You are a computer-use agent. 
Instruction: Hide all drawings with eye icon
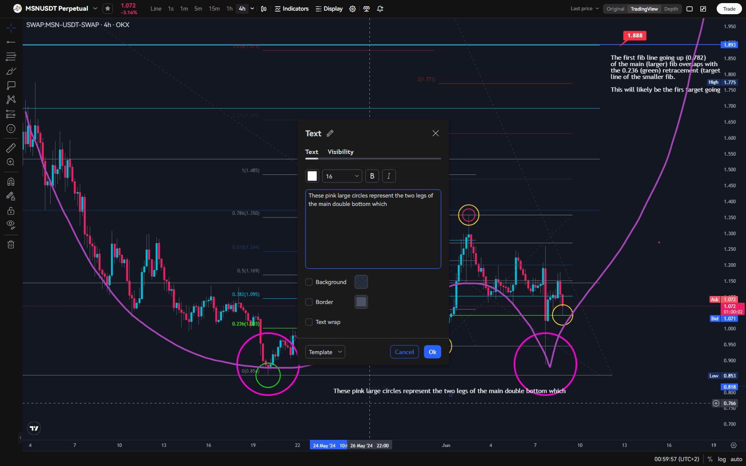tap(11, 225)
